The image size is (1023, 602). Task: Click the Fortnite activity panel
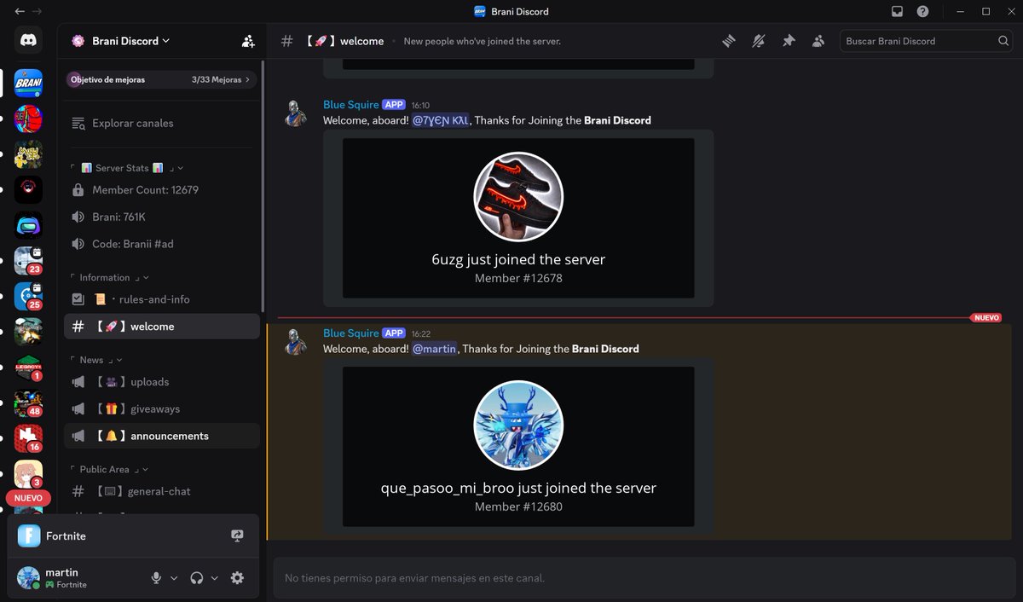(x=135, y=535)
